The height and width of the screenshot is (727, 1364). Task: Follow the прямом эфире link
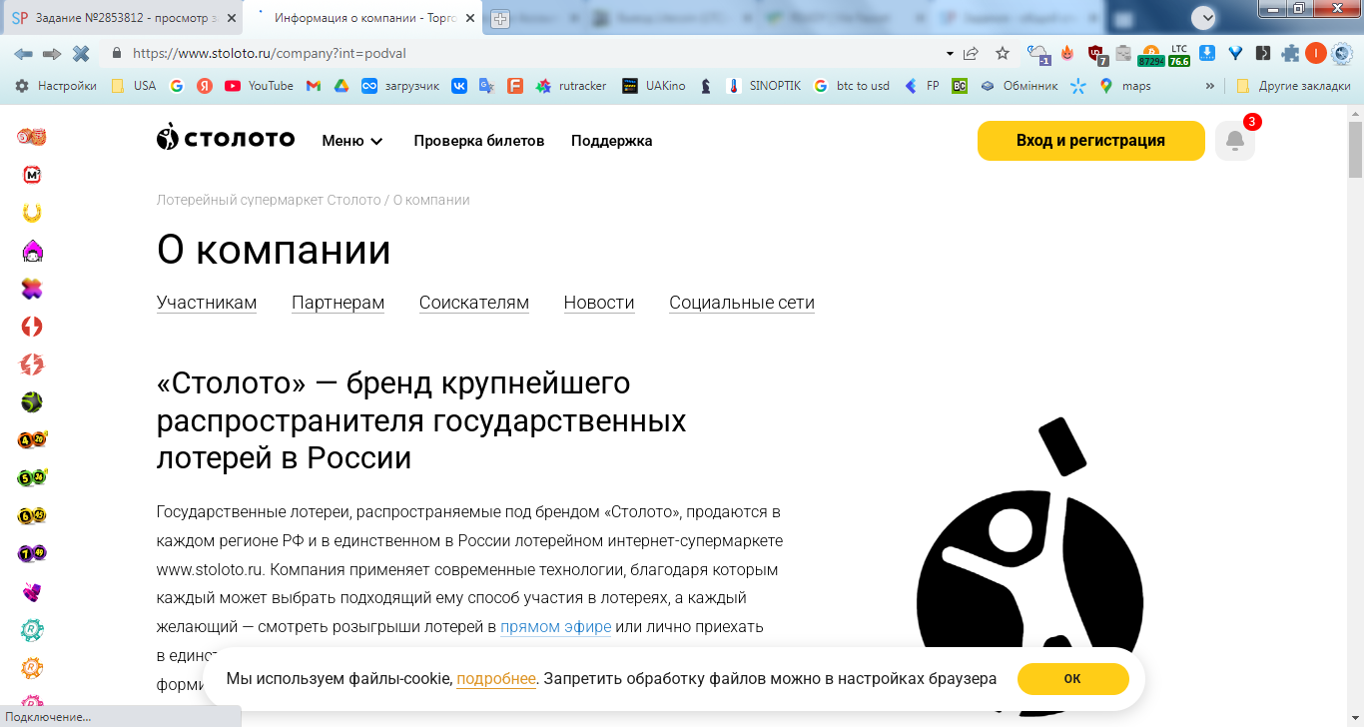click(556, 627)
